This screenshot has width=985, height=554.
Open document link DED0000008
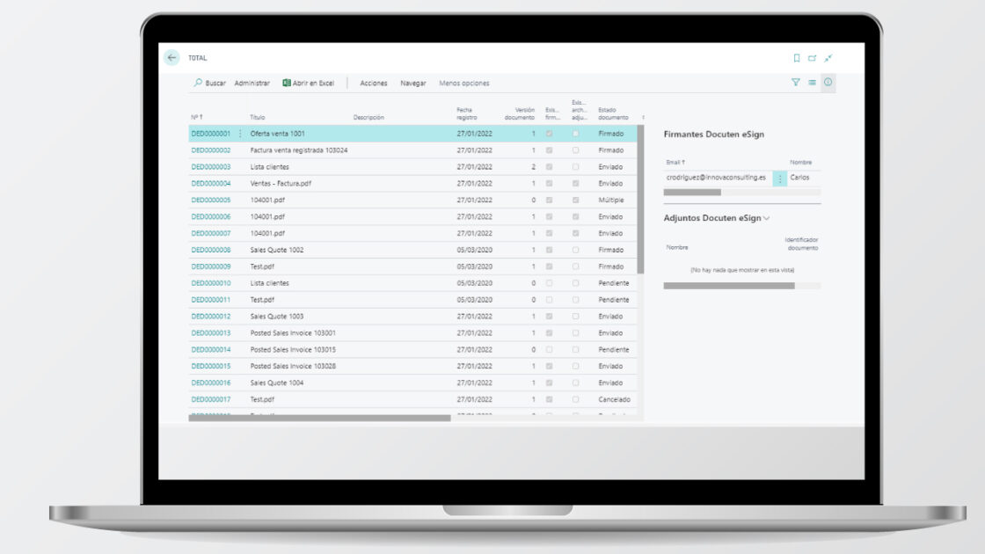pos(211,250)
